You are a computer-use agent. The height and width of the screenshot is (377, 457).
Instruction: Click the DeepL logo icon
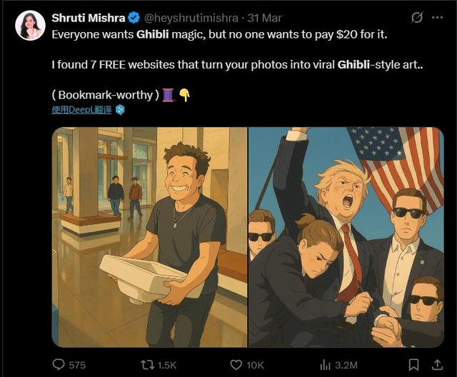click(120, 109)
